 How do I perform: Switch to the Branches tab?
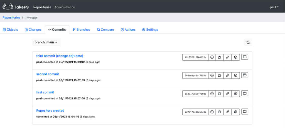(81, 29)
